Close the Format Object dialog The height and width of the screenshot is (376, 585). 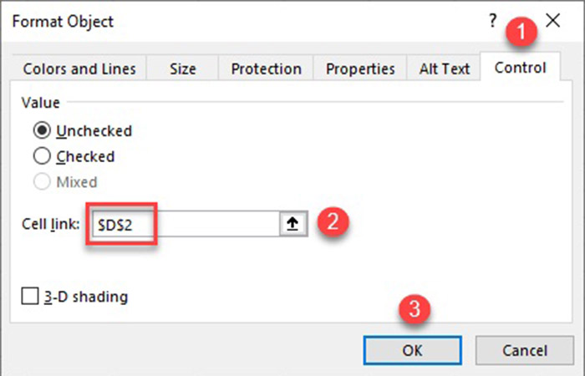[x=552, y=21]
